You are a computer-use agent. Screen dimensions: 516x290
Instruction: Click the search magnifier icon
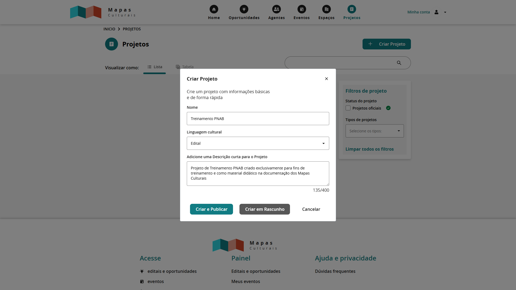399,63
